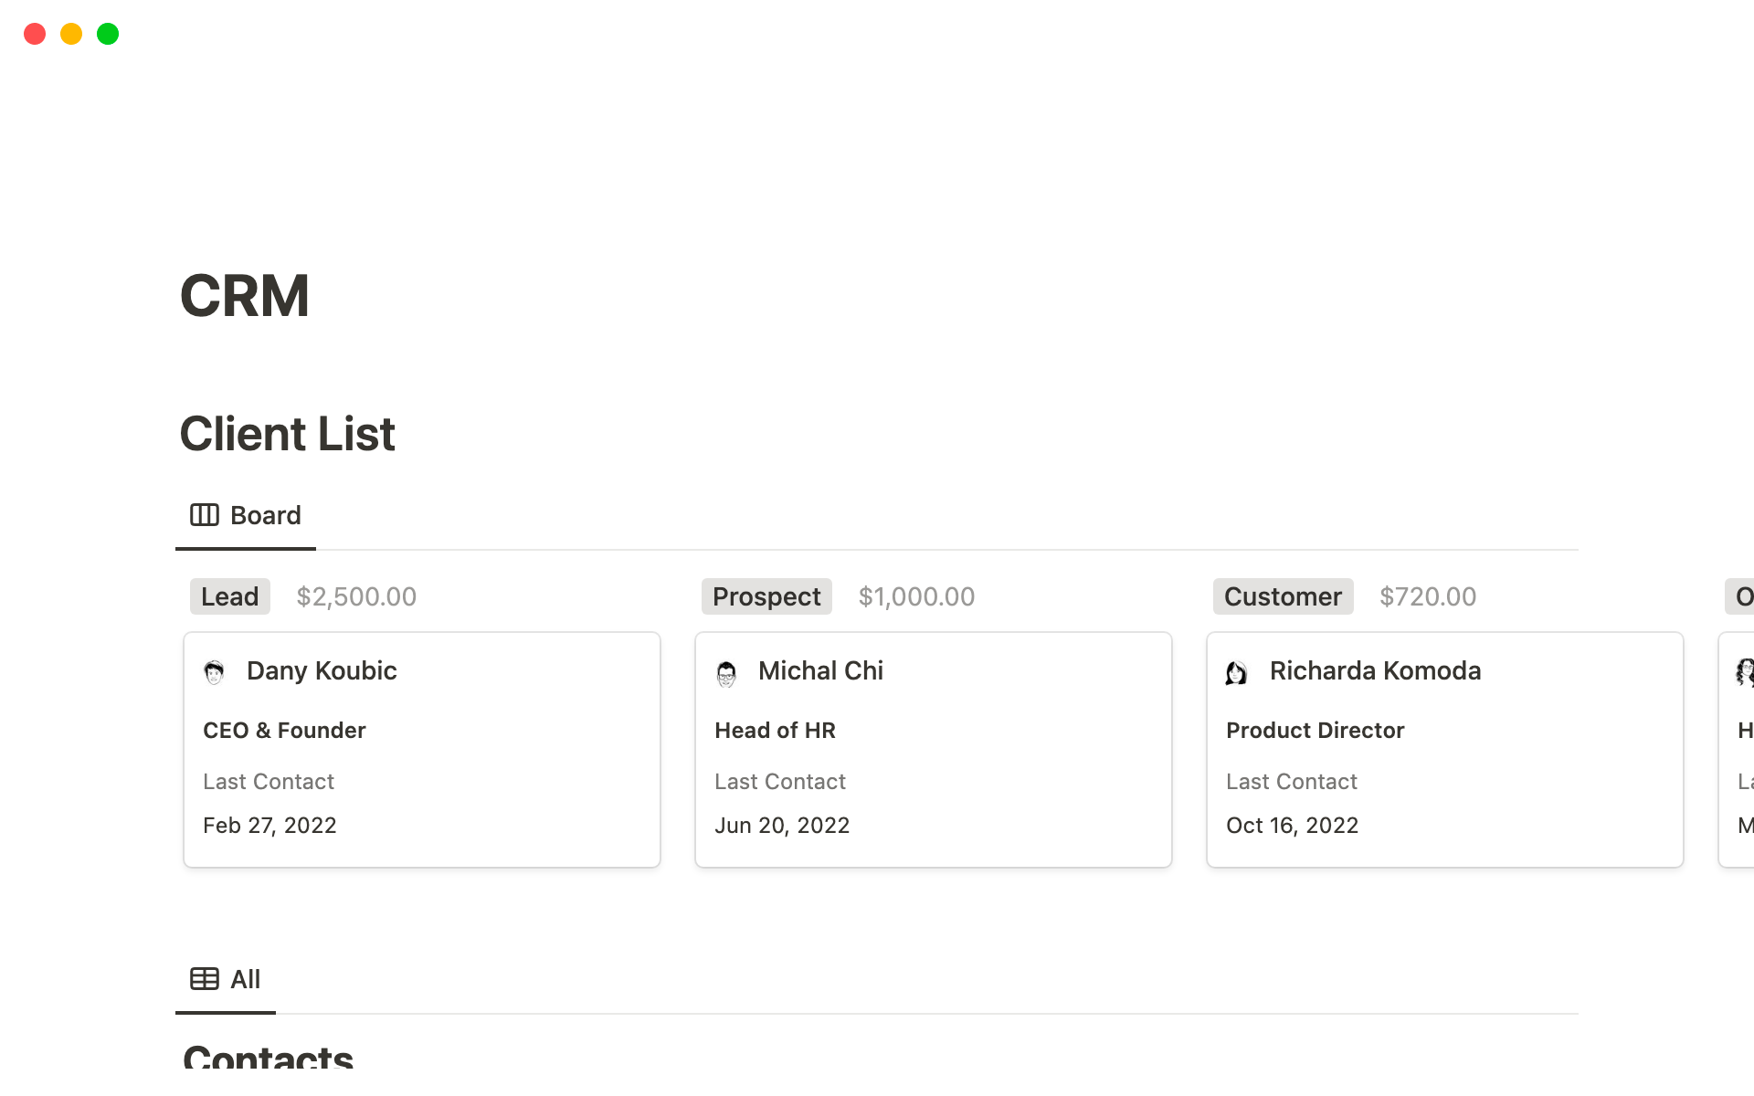The width and height of the screenshot is (1754, 1096).
Task: Click the Client List heading
Action: pyautogui.click(x=287, y=434)
